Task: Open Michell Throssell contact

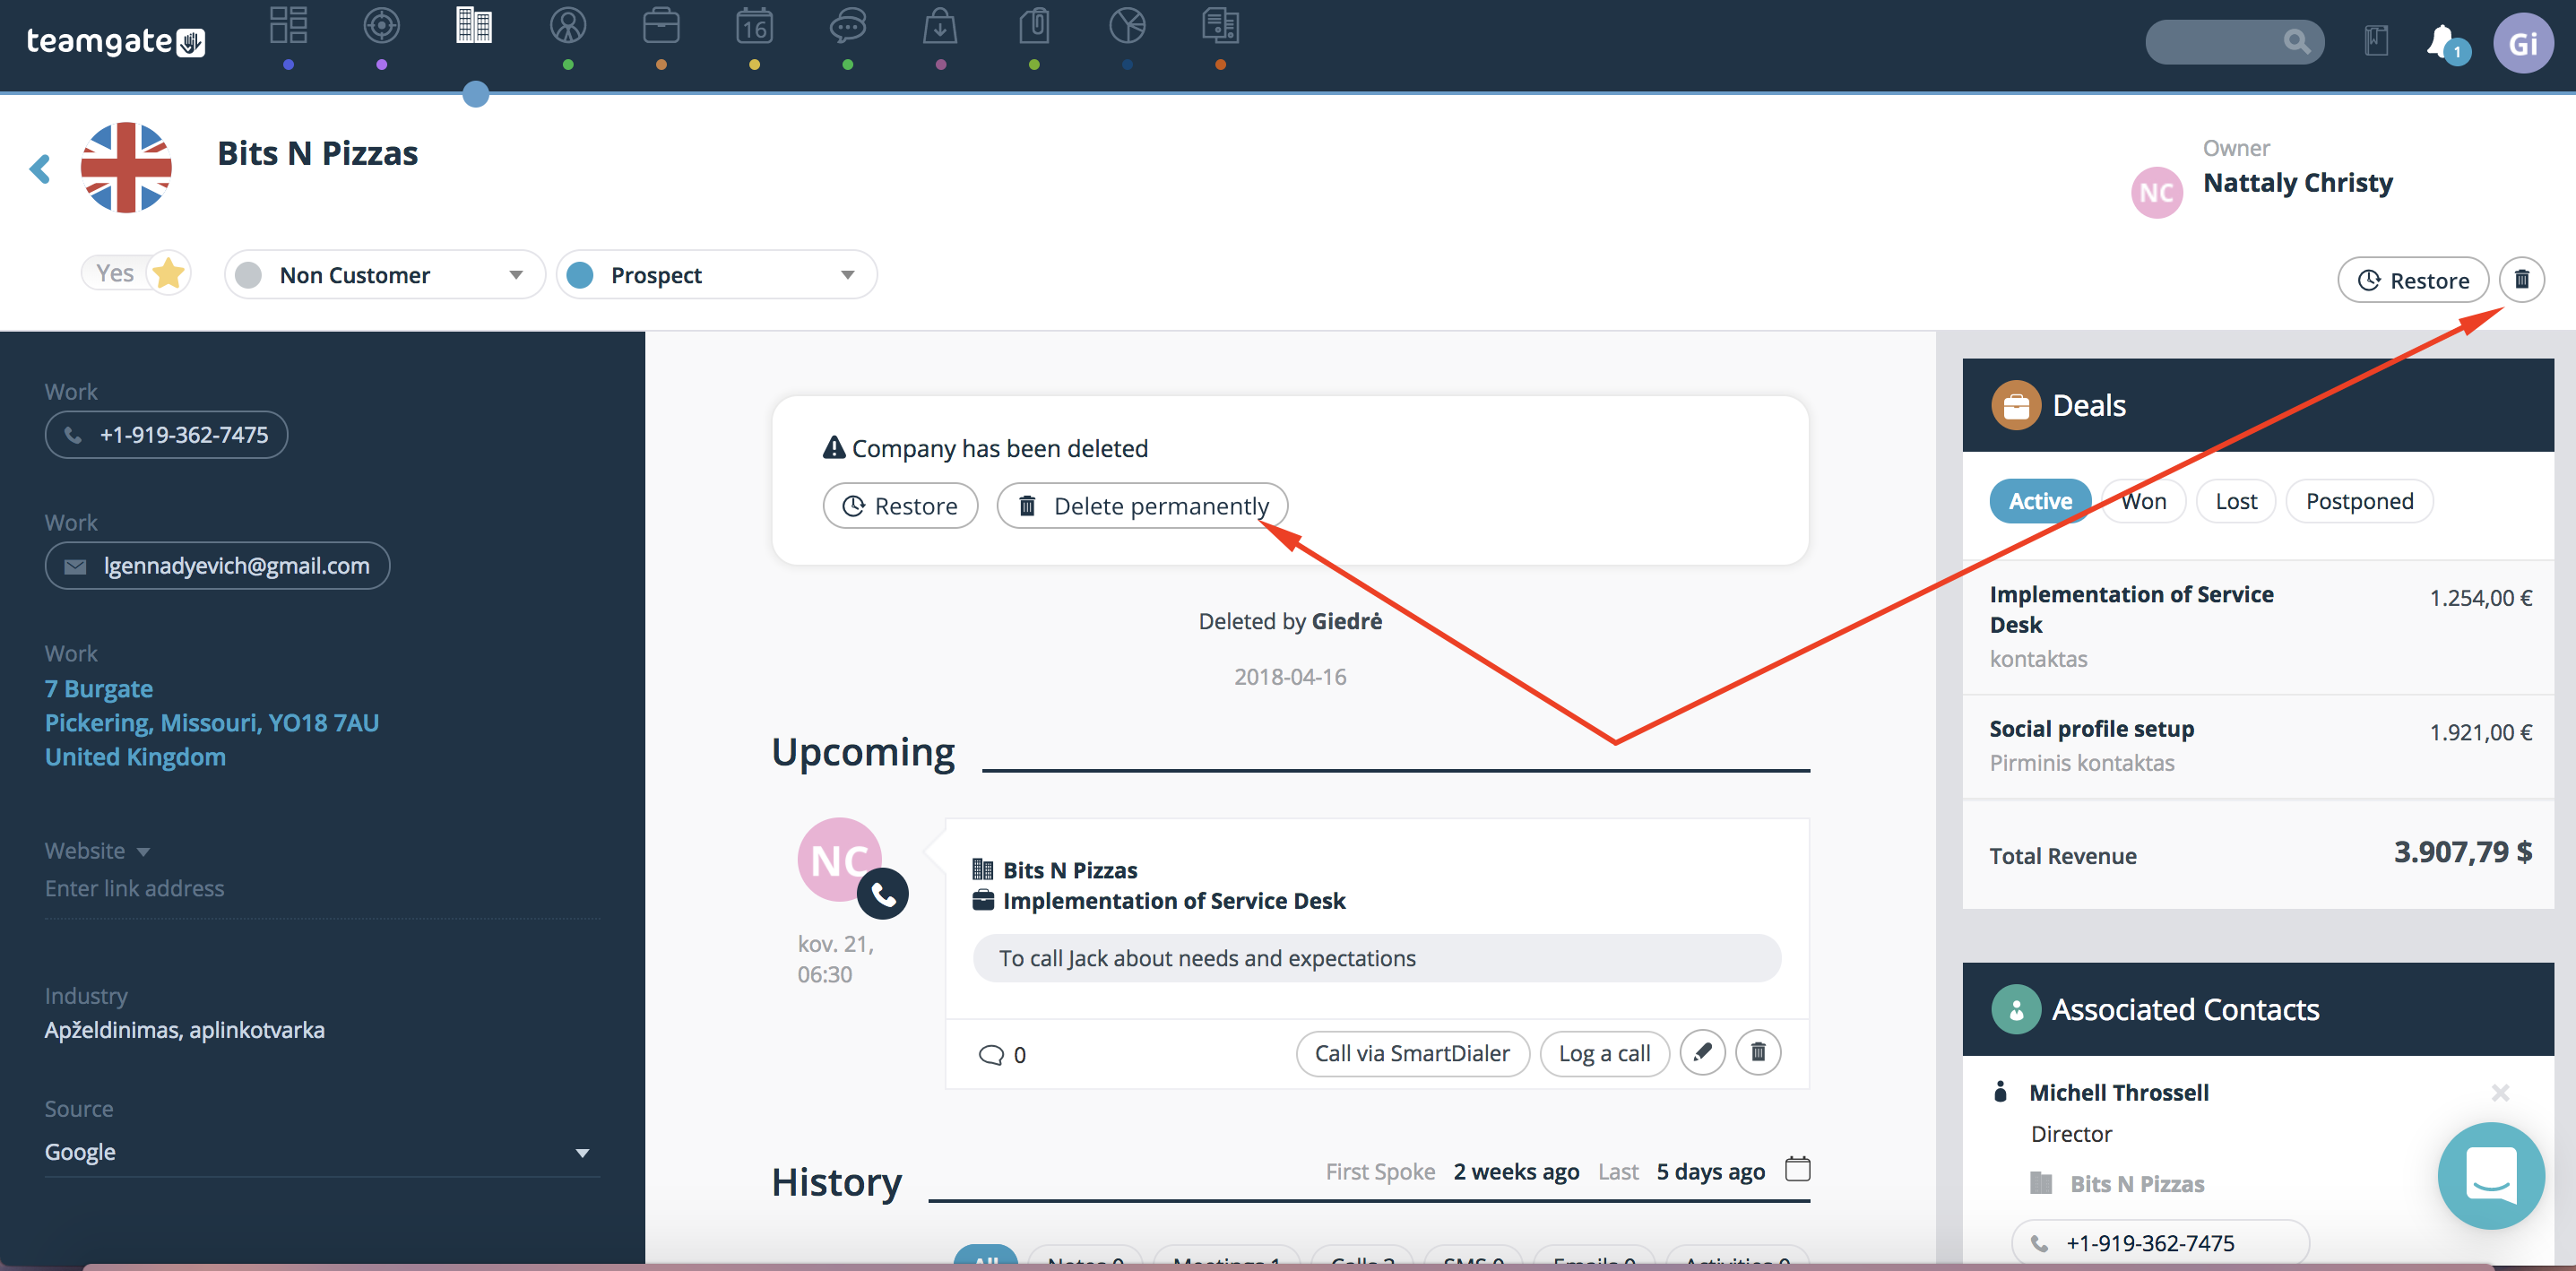Action: pos(2118,1093)
